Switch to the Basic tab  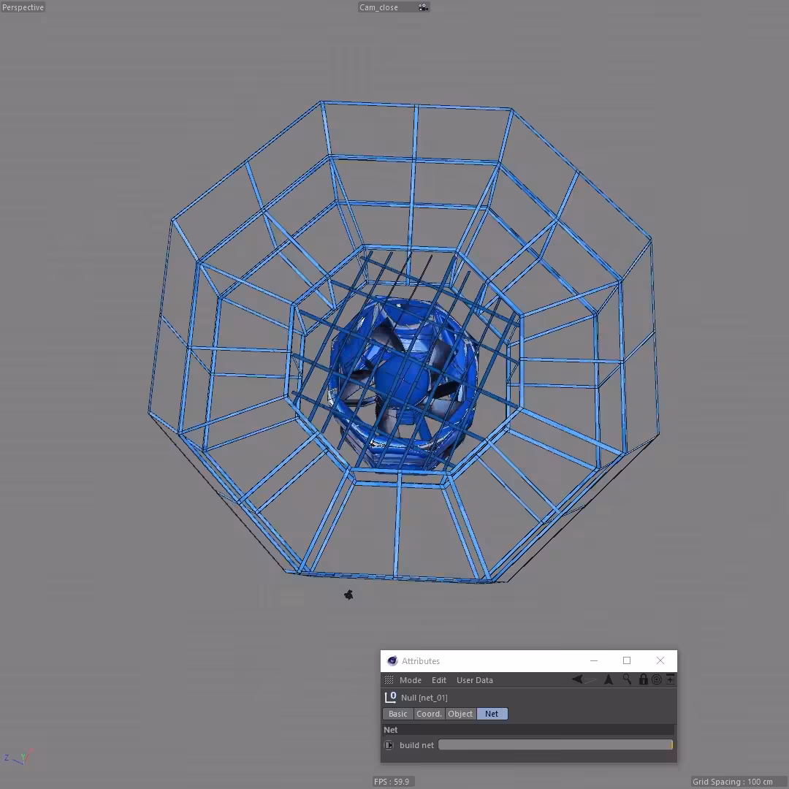[x=397, y=714]
